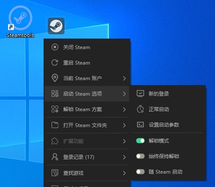Choose 重启 Steam from the menu
Viewport: 215px width, 187px height.
pyautogui.click(x=87, y=62)
